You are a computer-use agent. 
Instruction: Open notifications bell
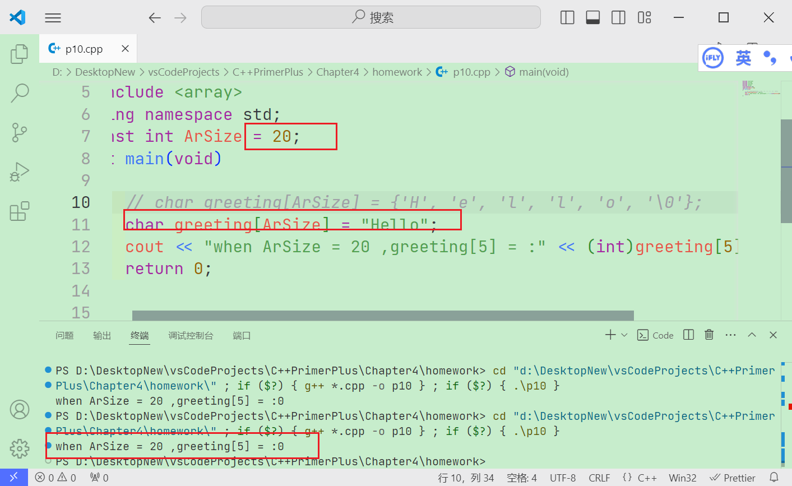pos(774,478)
